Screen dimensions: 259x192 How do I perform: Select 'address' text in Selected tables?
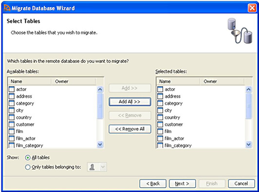pyautogui.click(x=173, y=96)
